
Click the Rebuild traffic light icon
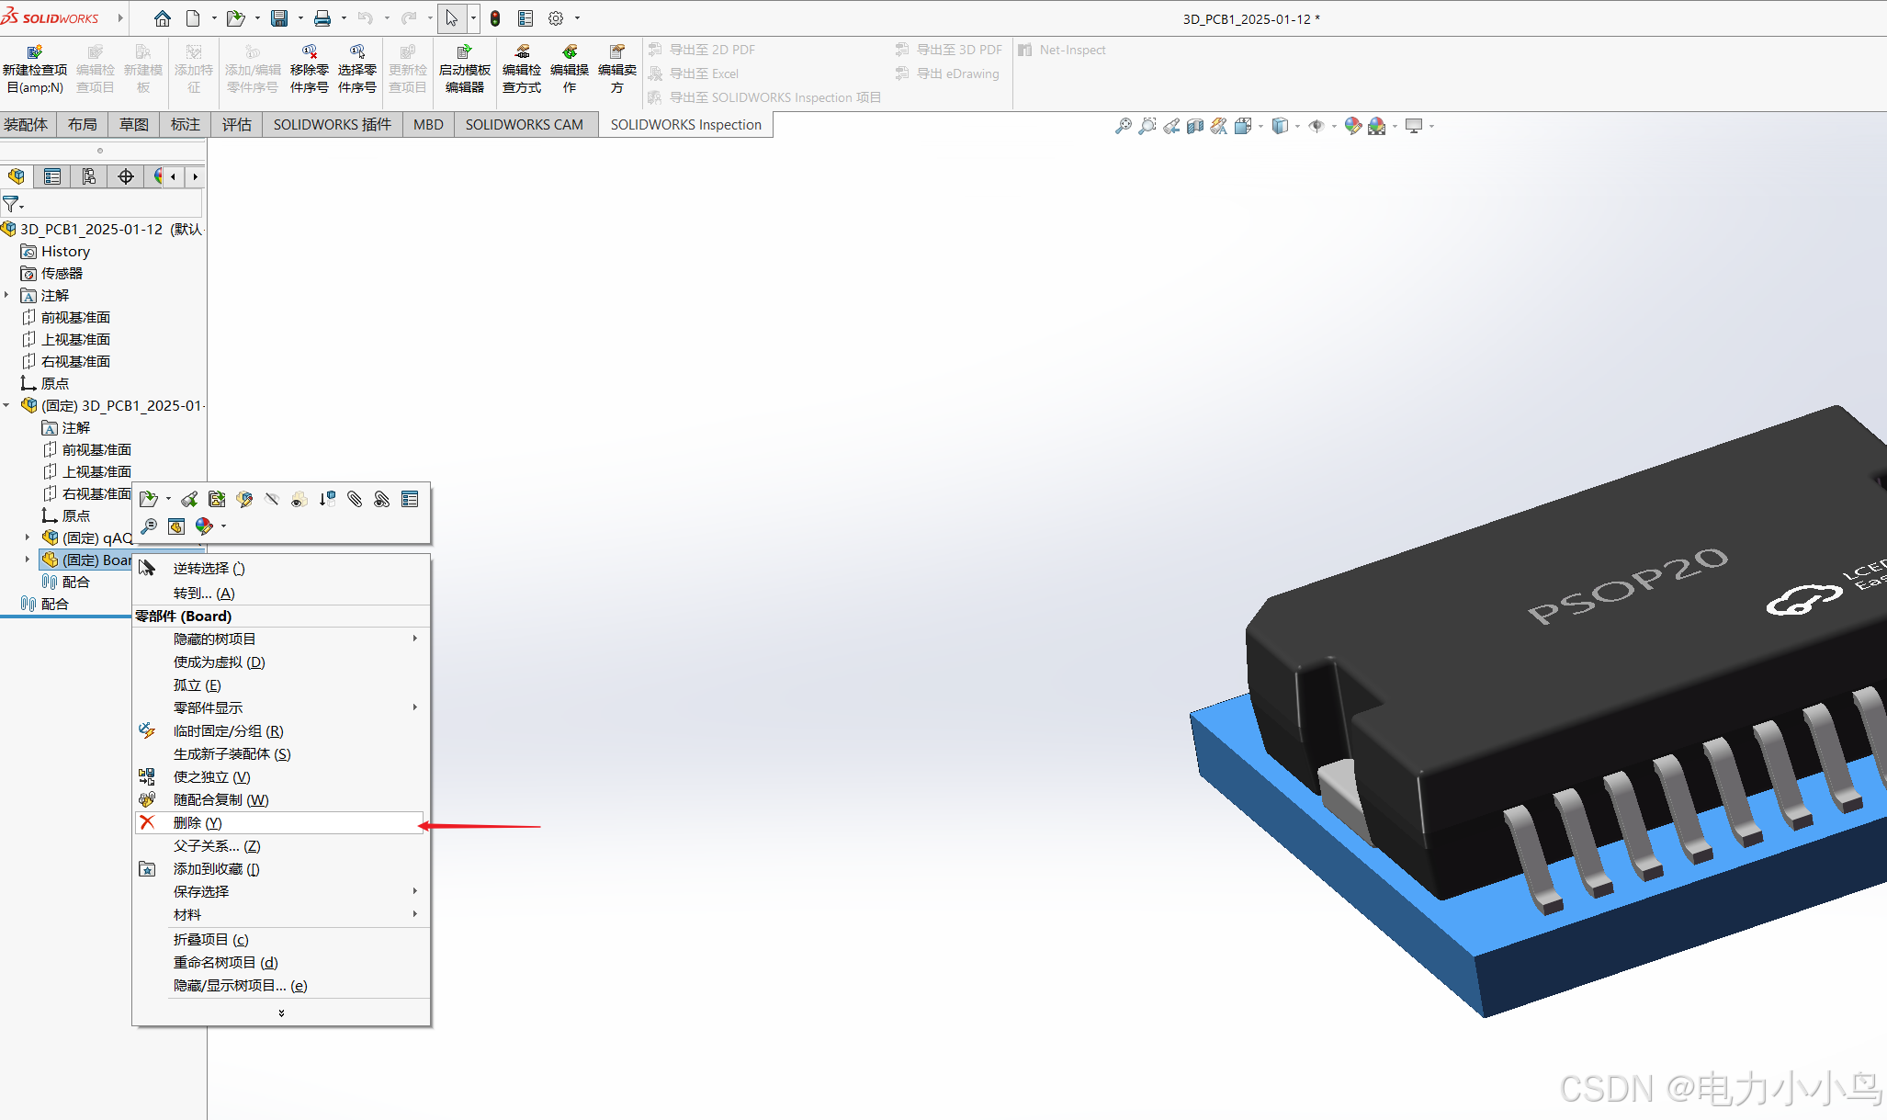point(495,18)
